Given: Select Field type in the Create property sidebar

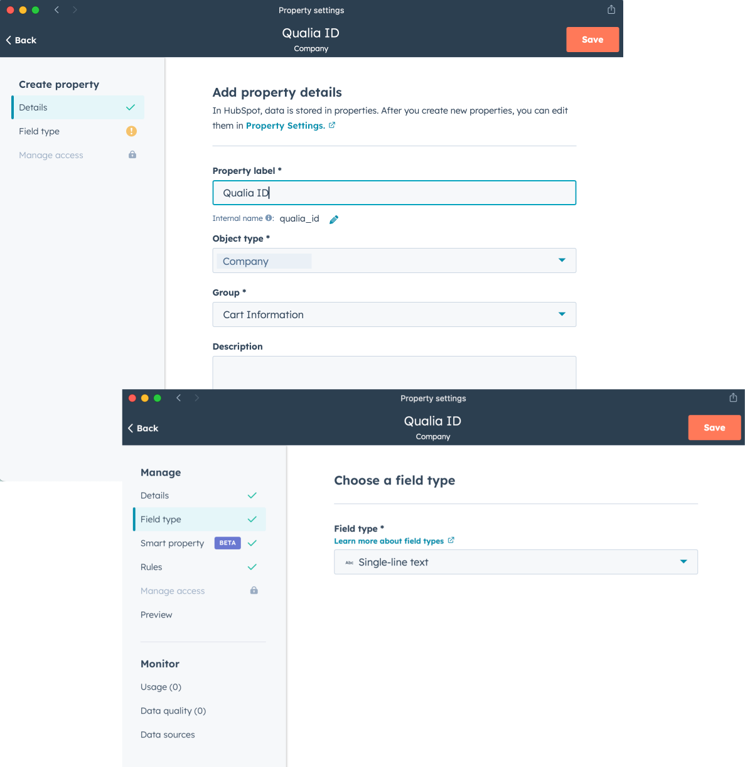Looking at the screenshot, I should pos(78,131).
